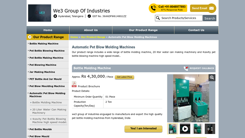Click the Home breadcrumb link

click(74, 37)
